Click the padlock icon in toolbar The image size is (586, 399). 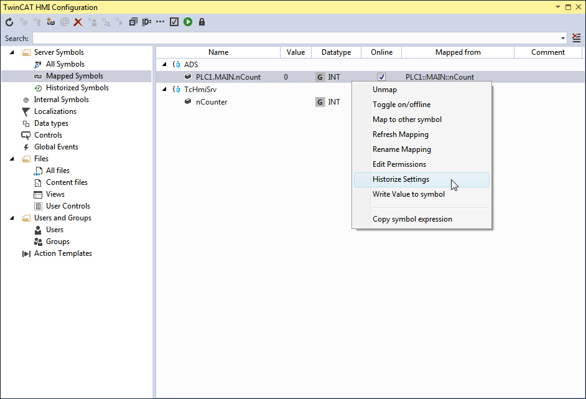(x=202, y=22)
